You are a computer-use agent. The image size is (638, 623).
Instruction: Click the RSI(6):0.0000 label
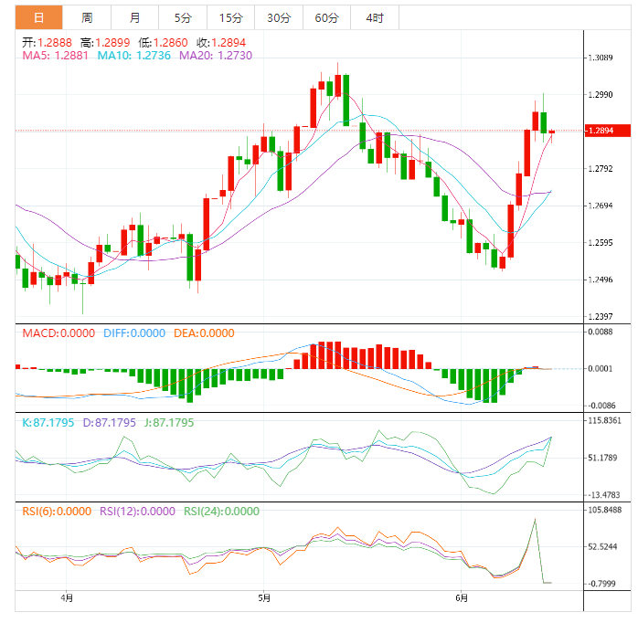[57, 512]
